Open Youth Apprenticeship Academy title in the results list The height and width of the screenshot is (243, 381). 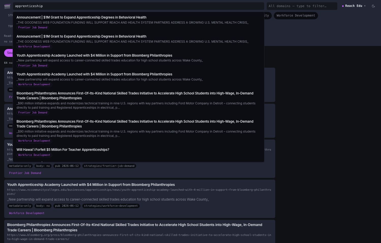coord(91,185)
